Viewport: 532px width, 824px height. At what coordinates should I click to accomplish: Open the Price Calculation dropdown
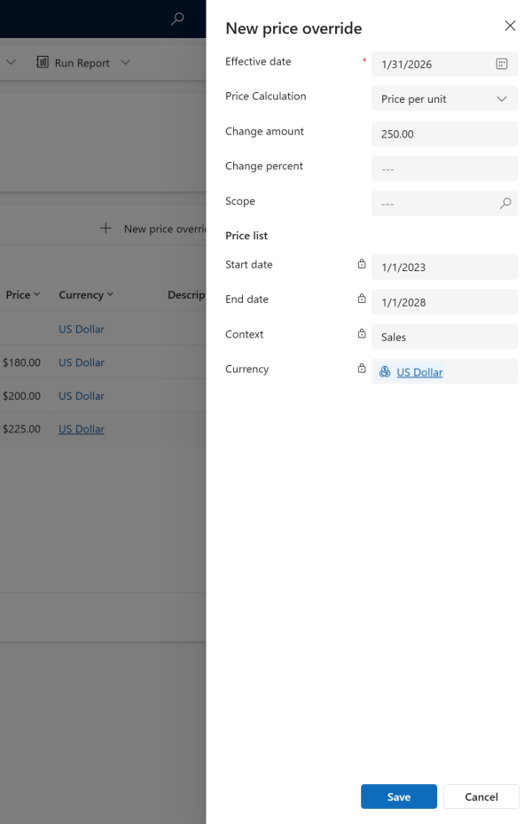444,99
